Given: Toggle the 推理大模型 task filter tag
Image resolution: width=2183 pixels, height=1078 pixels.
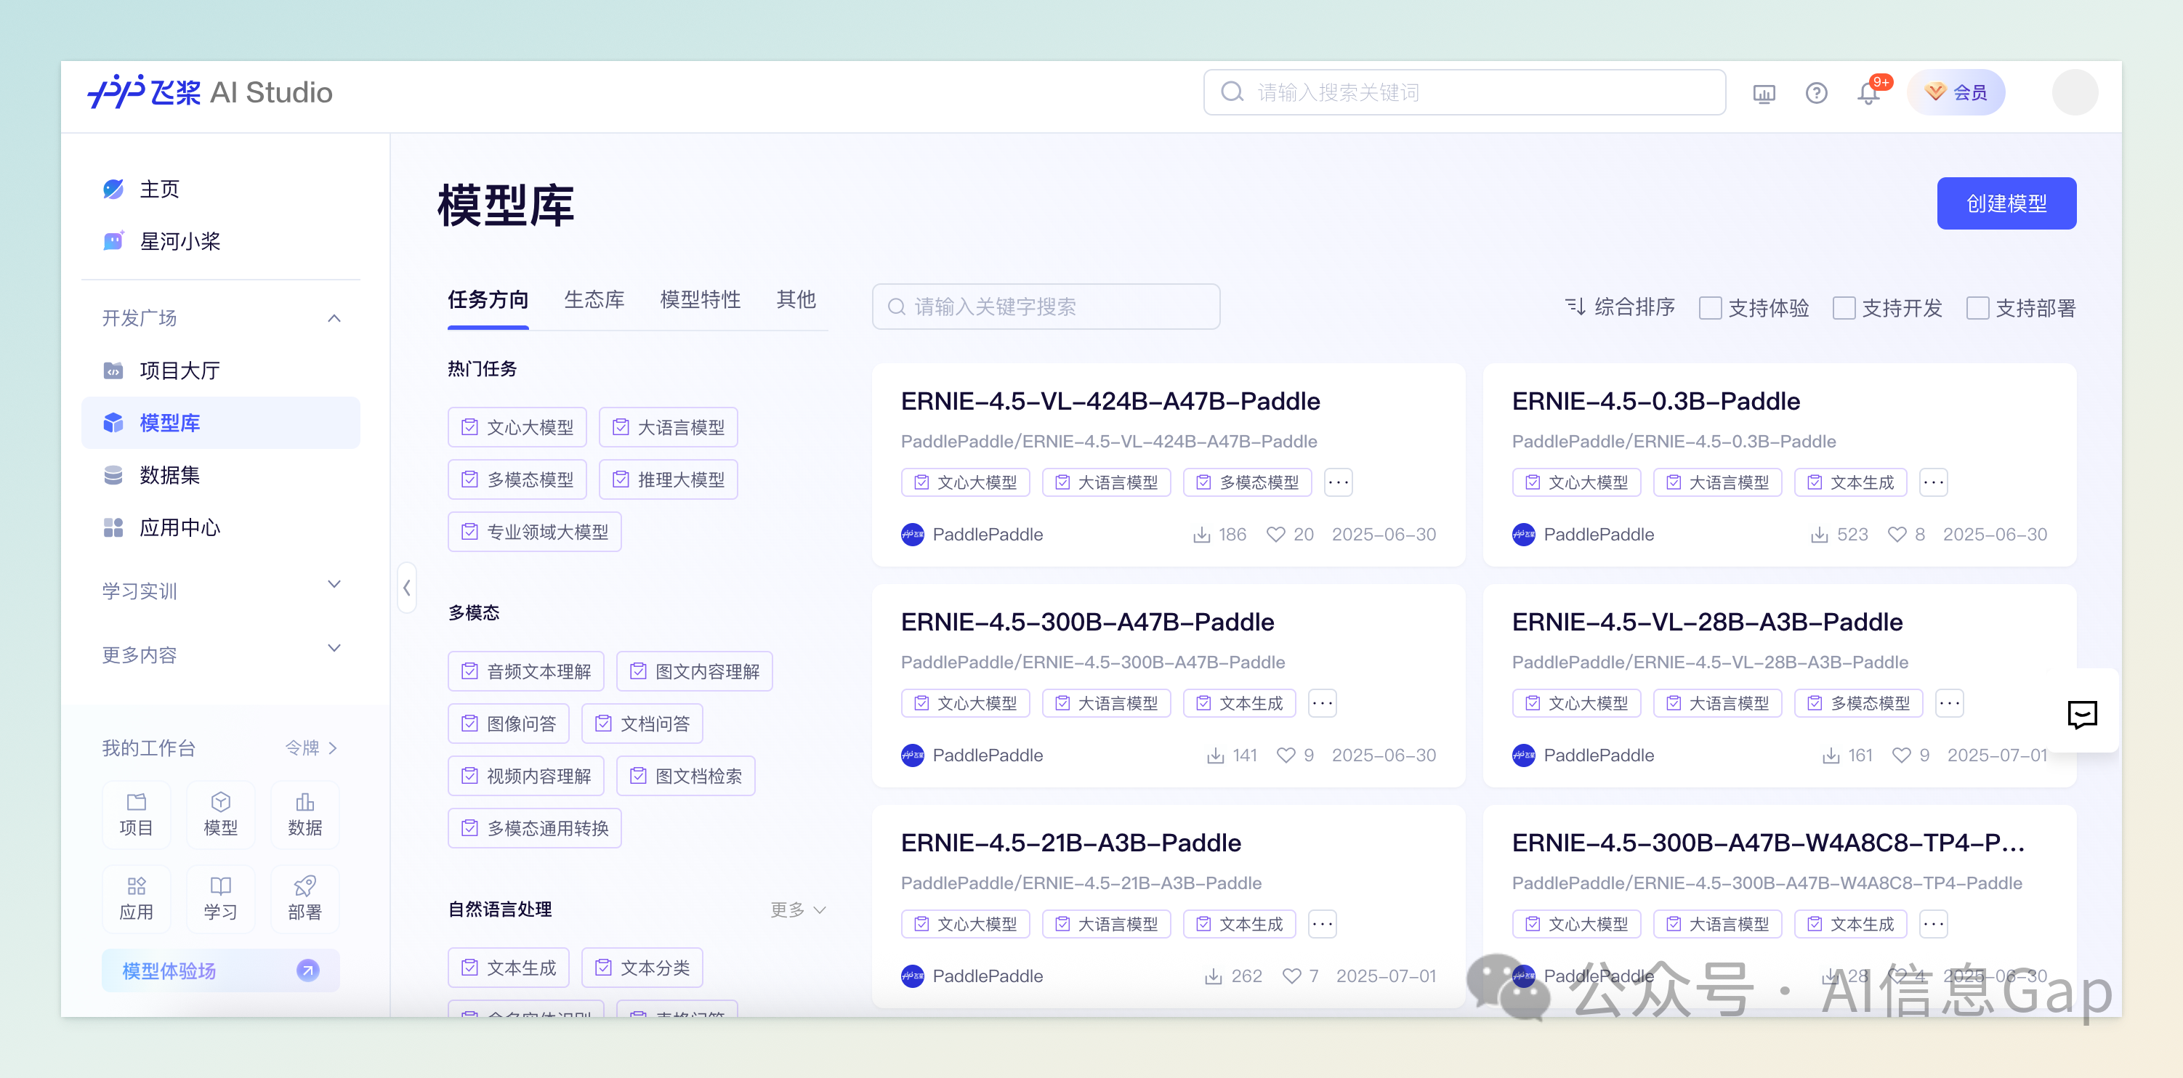Looking at the screenshot, I should coord(668,479).
